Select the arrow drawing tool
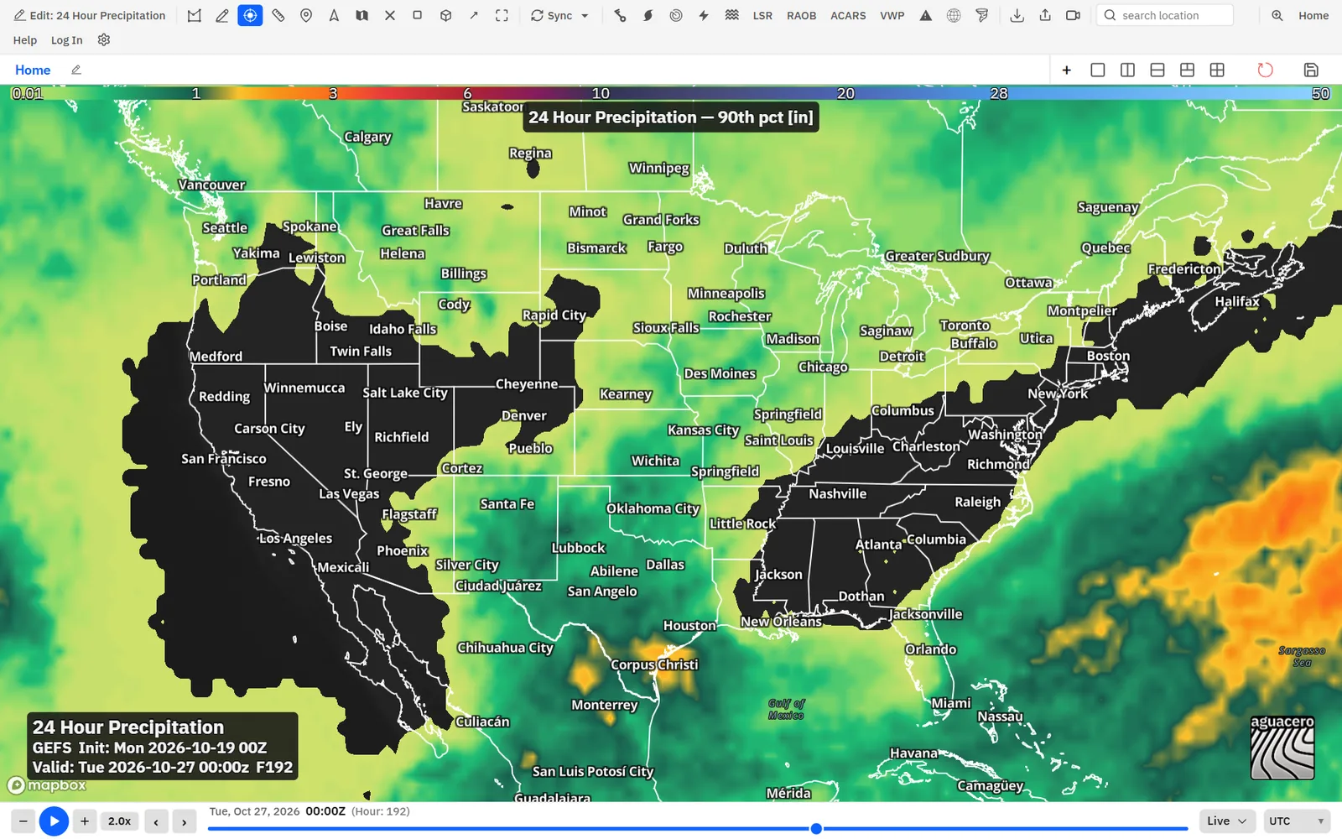Viewport: 1342px width, 839px height. (474, 15)
